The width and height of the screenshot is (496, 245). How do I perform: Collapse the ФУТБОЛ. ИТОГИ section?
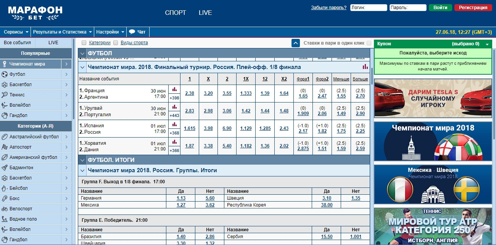[x=82, y=160]
